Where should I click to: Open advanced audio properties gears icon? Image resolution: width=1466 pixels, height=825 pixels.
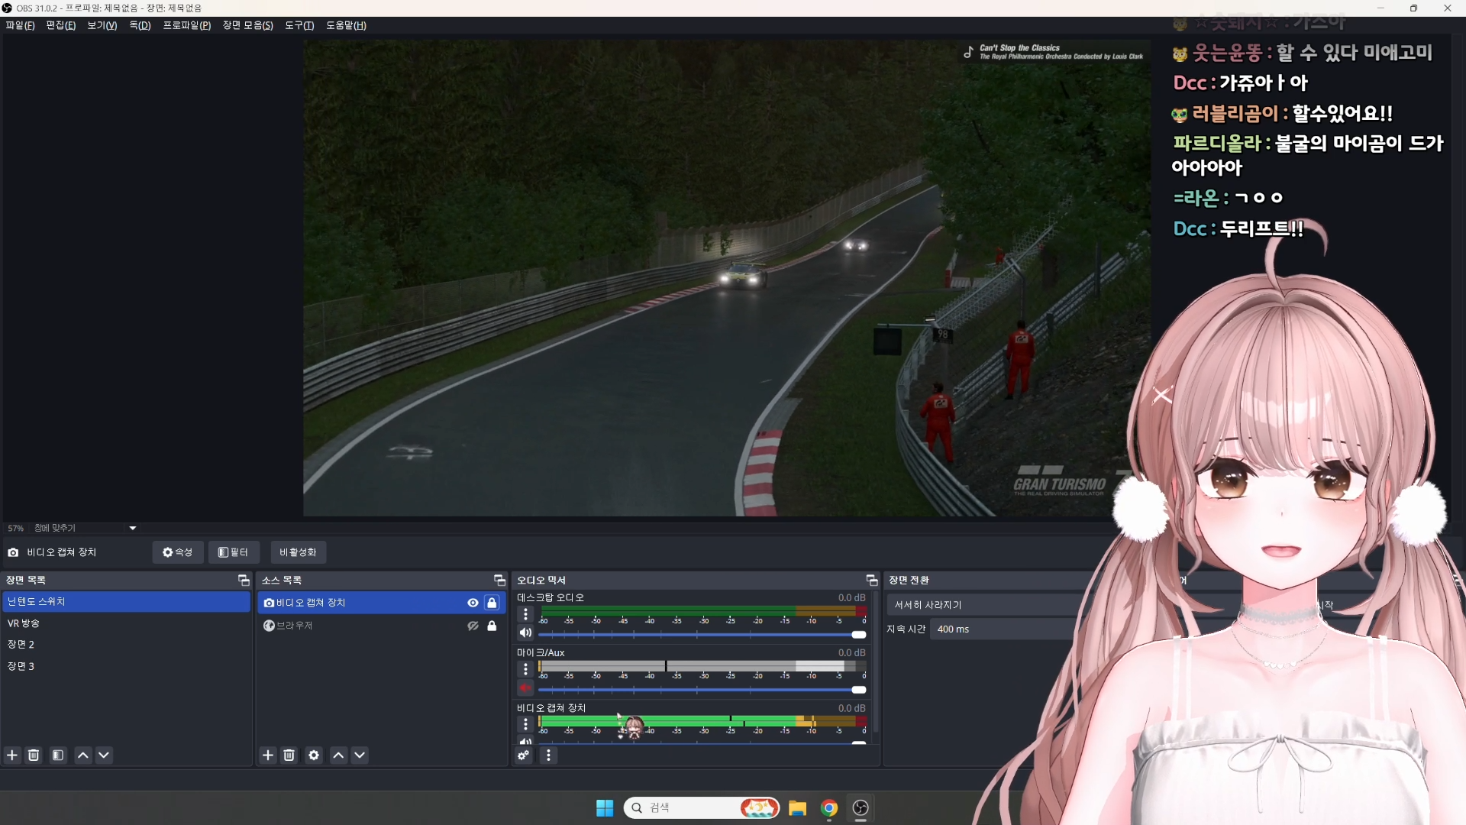(523, 755)
